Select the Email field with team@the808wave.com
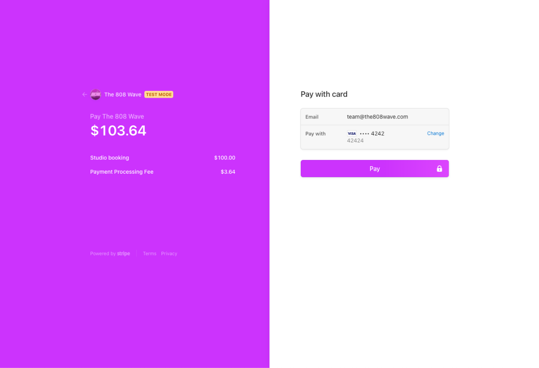Screen dimensions: 539x368 tap(374, 117)
